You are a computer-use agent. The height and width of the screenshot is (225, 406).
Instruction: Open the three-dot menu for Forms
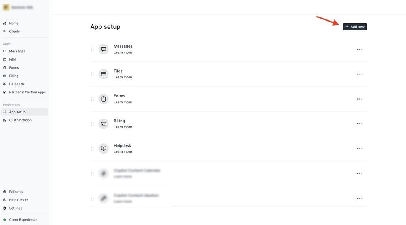(x=359, y=99)
